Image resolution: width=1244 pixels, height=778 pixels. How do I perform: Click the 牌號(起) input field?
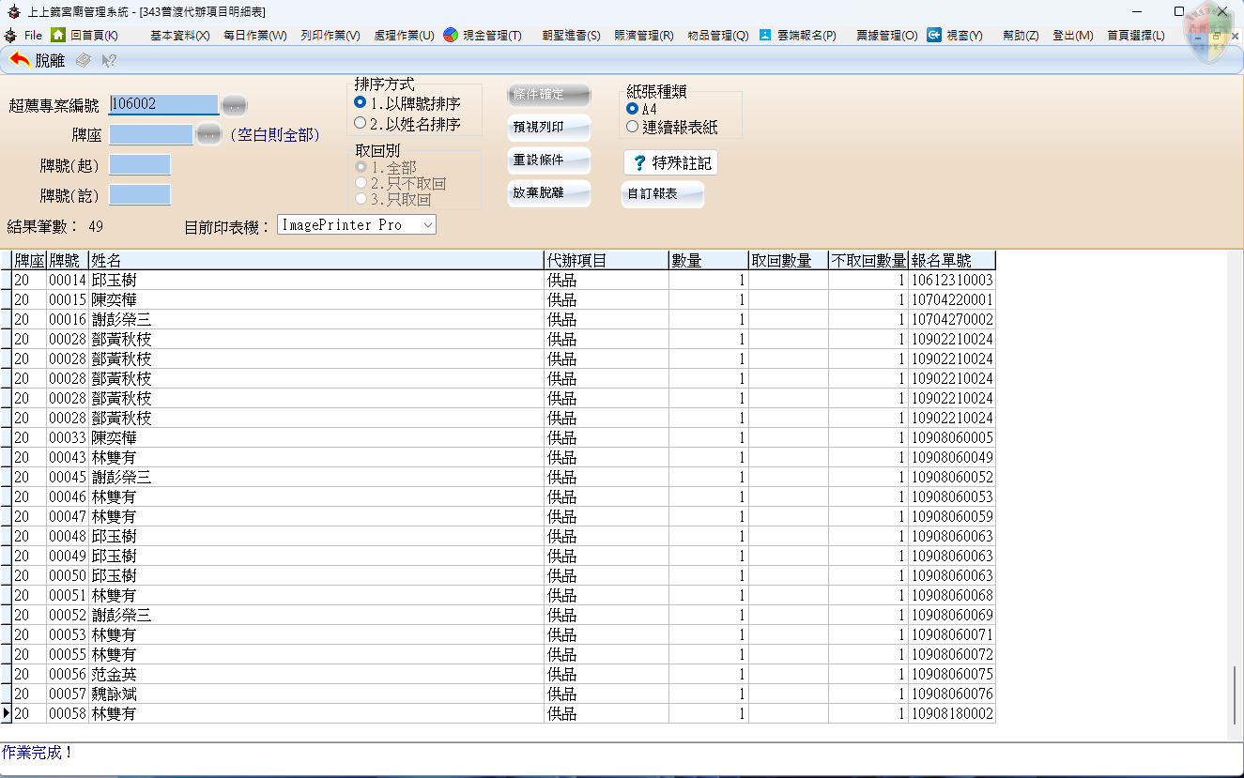[140, 165]
